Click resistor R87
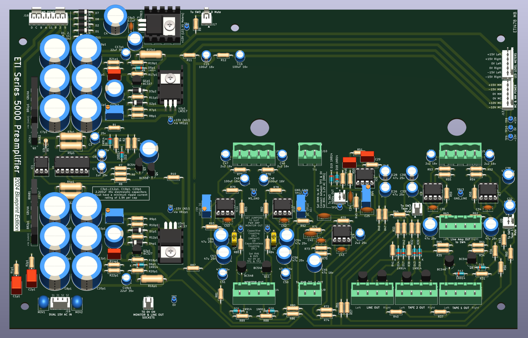The image size is (528, 338). [x=193, y=269]
